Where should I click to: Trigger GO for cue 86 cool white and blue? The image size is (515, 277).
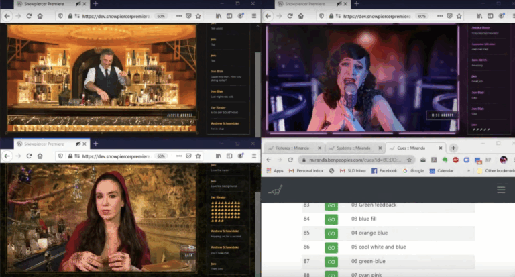pyautogui.click(x=331, y=247)
